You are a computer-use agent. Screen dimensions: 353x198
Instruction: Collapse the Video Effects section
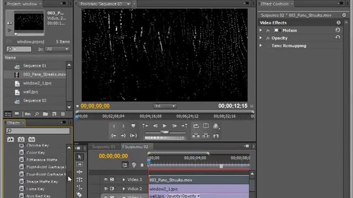click(x=338, y=23)
